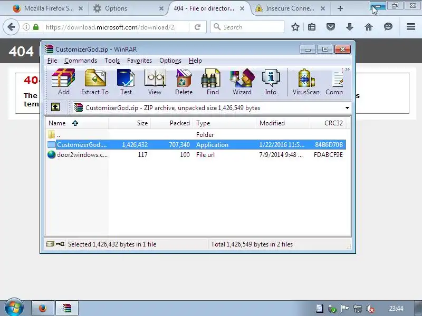This screenshot has height=316, width=422.
Task: Open the Action Center flag icon
Action: (345, 309)
